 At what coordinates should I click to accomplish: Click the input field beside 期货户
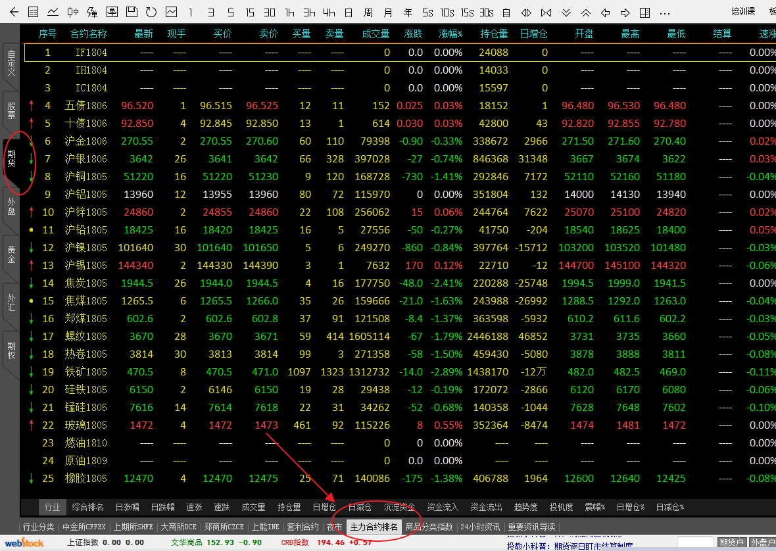(x=695, y=542)
